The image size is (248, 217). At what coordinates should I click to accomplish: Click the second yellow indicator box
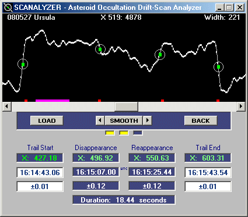pos(124,133)
